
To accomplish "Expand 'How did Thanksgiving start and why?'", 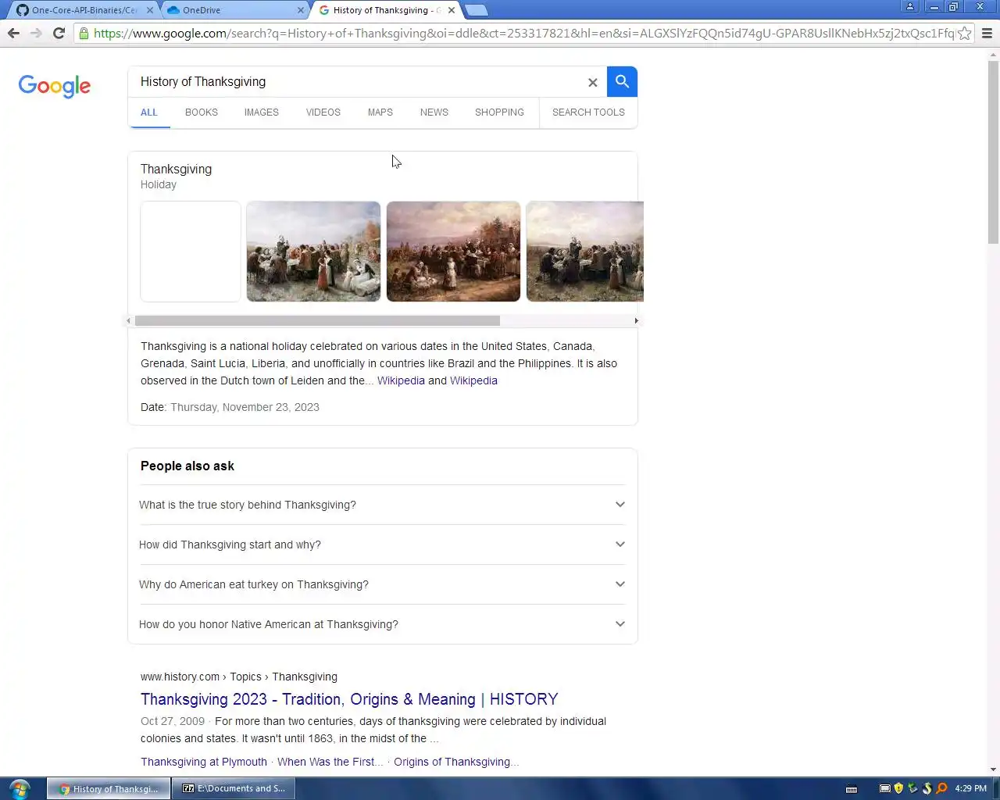I will (382, 545).
